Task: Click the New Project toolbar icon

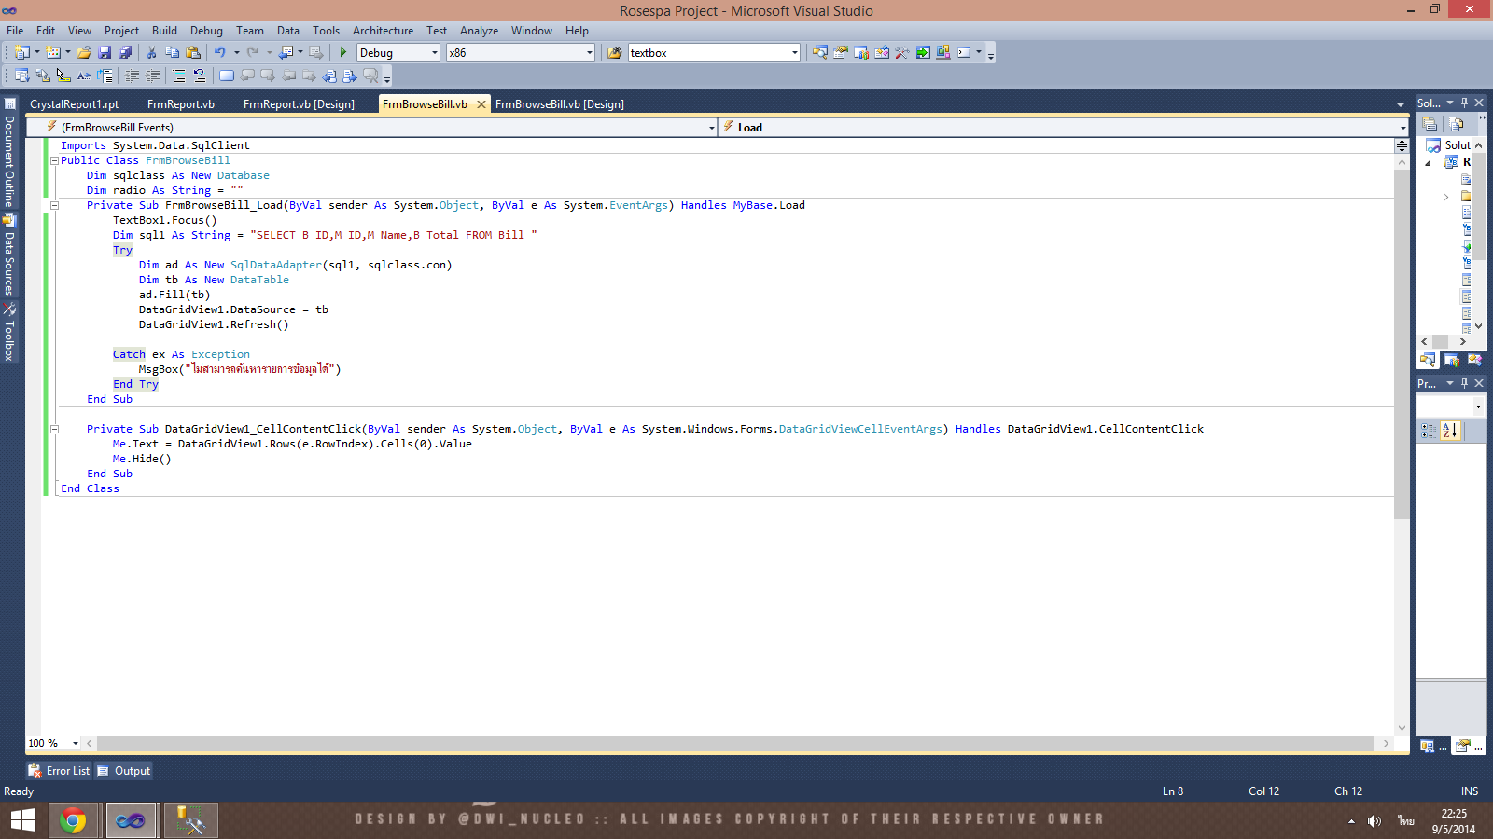Action: [x=22, y=52]
